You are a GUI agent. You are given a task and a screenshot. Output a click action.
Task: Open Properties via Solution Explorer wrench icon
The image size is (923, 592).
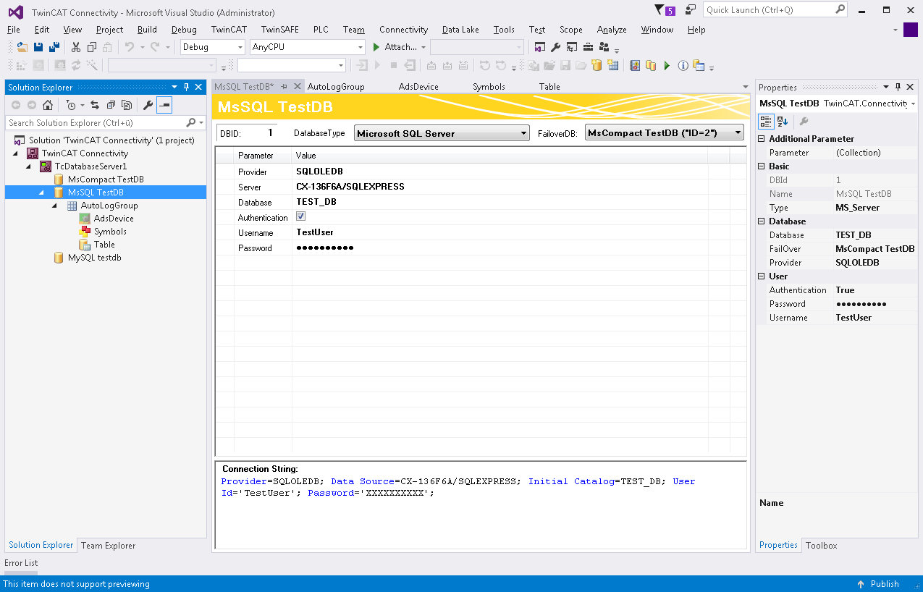tap(148, 105)
